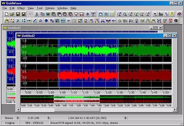Open the f(x) expression evaluator
This screenshot has width=184, height=126.
[161, 14]
